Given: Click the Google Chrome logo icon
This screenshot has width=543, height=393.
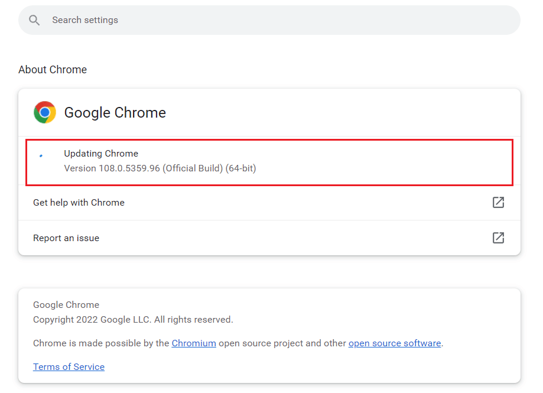Looking at the screenshot, I should click(45, 112).
